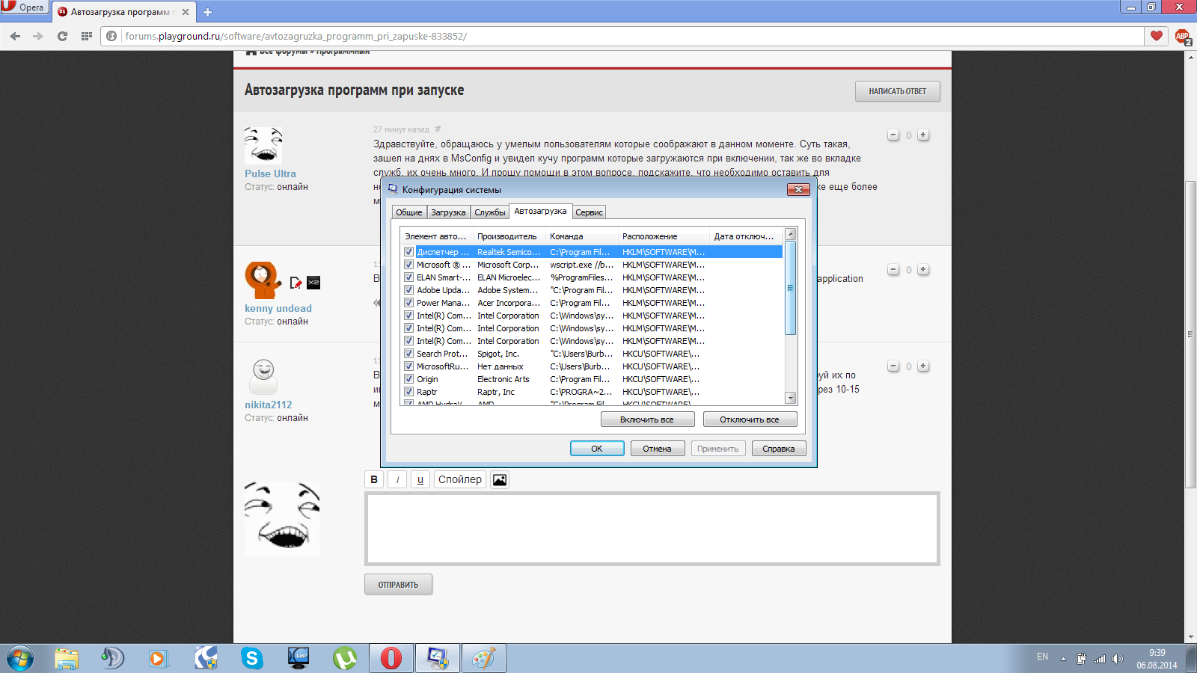Click kenny undead's avatar image
The height and width of the screenshot is (673, 1197).
click(263, 280)
